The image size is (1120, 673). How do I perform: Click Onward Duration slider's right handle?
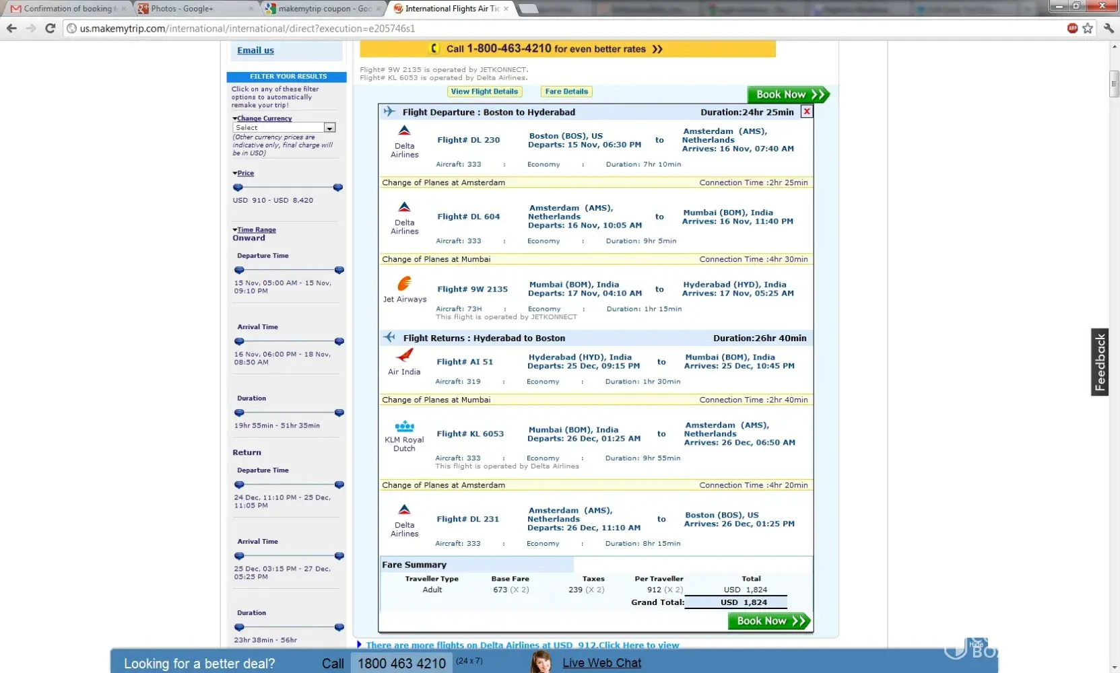pyautogui.click(x=339, y=413)
